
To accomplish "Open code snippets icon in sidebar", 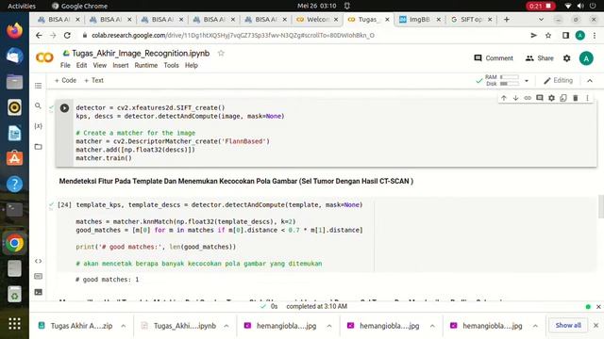I will point(38,261).
